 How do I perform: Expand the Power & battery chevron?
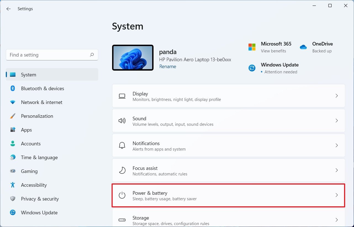(x=337, y=195)
